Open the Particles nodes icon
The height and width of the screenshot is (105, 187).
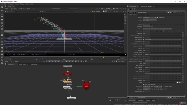2,38
